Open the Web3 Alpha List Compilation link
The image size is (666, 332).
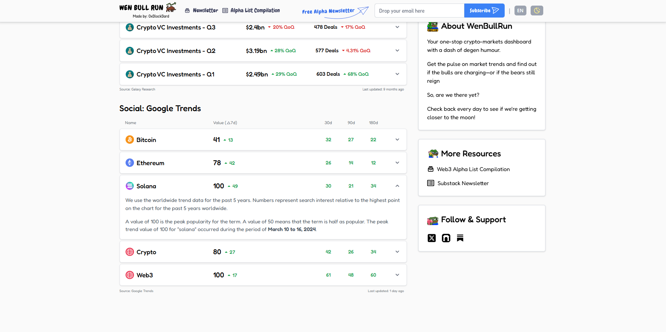pos(473,169)
